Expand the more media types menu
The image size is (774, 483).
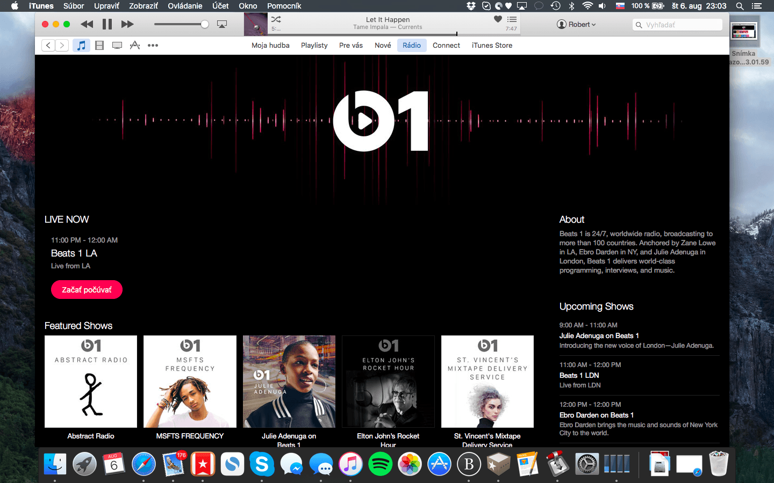point(153,46)
